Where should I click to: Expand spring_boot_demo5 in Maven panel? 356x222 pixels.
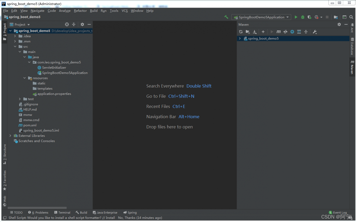[x=240, y=39]
